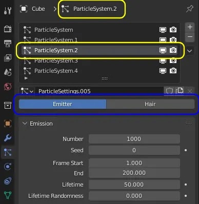199x204 pixels.
Task: Click the Number field showing 1000
Action: tap(134, 139)
